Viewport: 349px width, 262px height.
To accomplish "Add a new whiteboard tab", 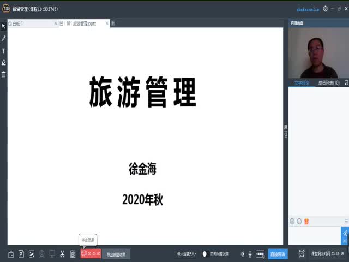I will point(113,23).
